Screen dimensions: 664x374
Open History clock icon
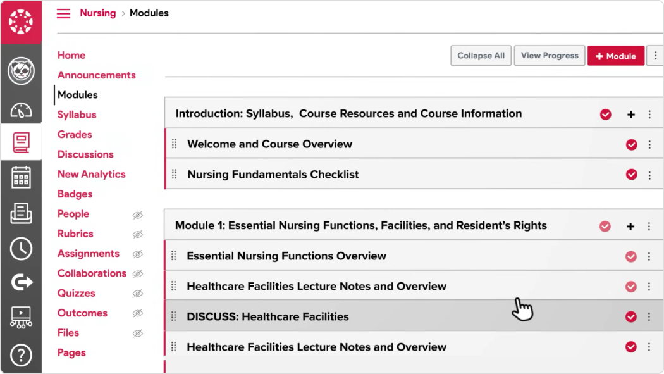tap(21, 249)
